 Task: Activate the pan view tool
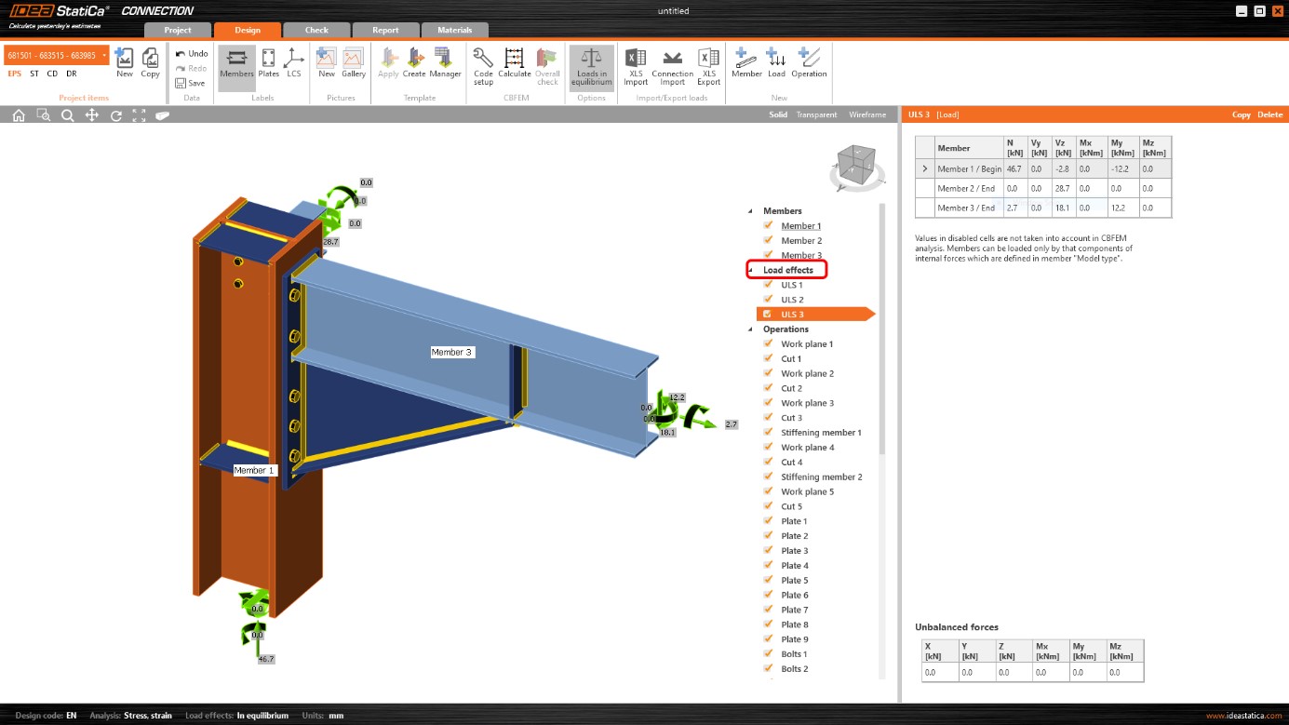(x=91, y=115)
